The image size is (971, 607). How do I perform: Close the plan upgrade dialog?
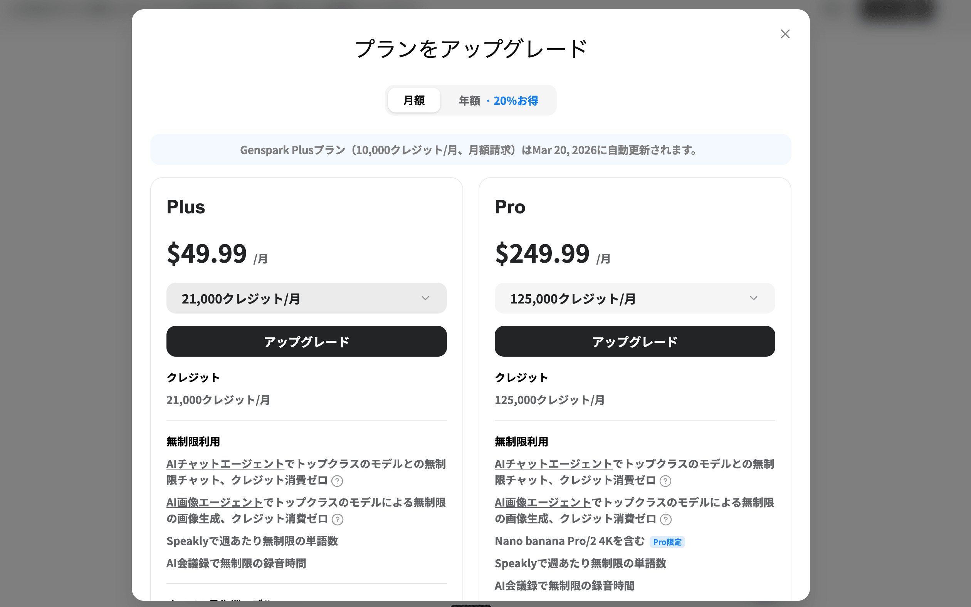click(x=785, y=34)
